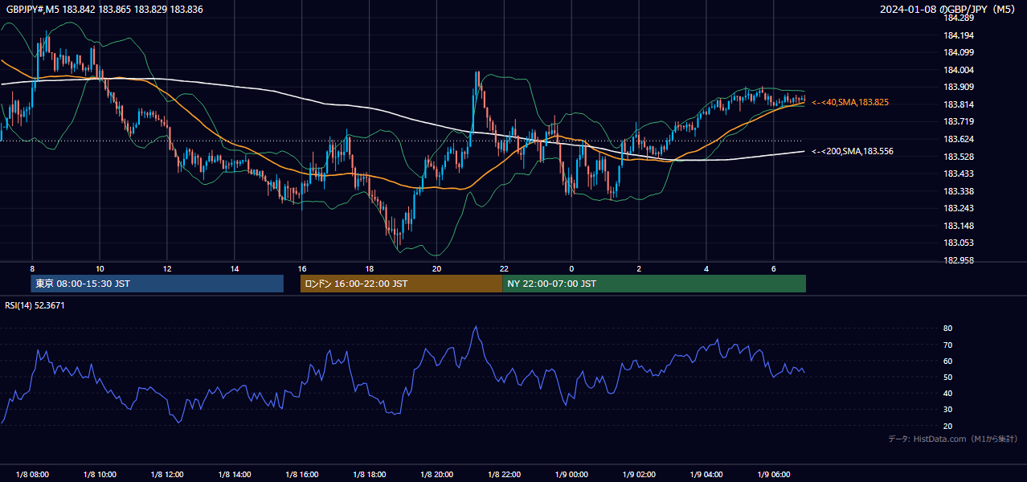Click hour label 12 below price chart

click(x=167, y=268)
